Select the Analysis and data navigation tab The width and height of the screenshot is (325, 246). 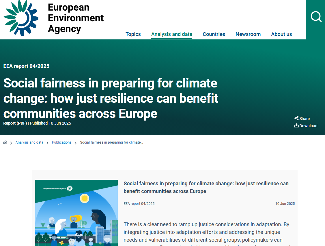click(x=171, y=34)
